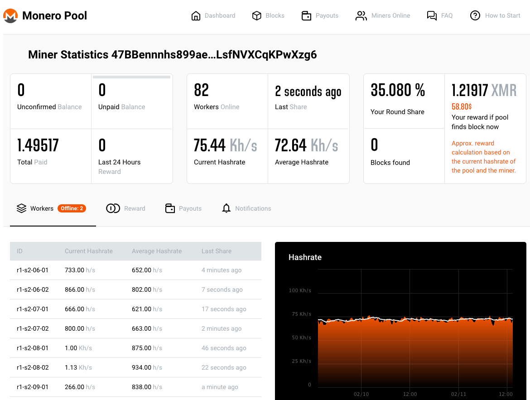Sort table by Last Share column header
Image resolution: width=530 pixels, height=400 pixels.
pyautogui.click(x=217, y=251)
